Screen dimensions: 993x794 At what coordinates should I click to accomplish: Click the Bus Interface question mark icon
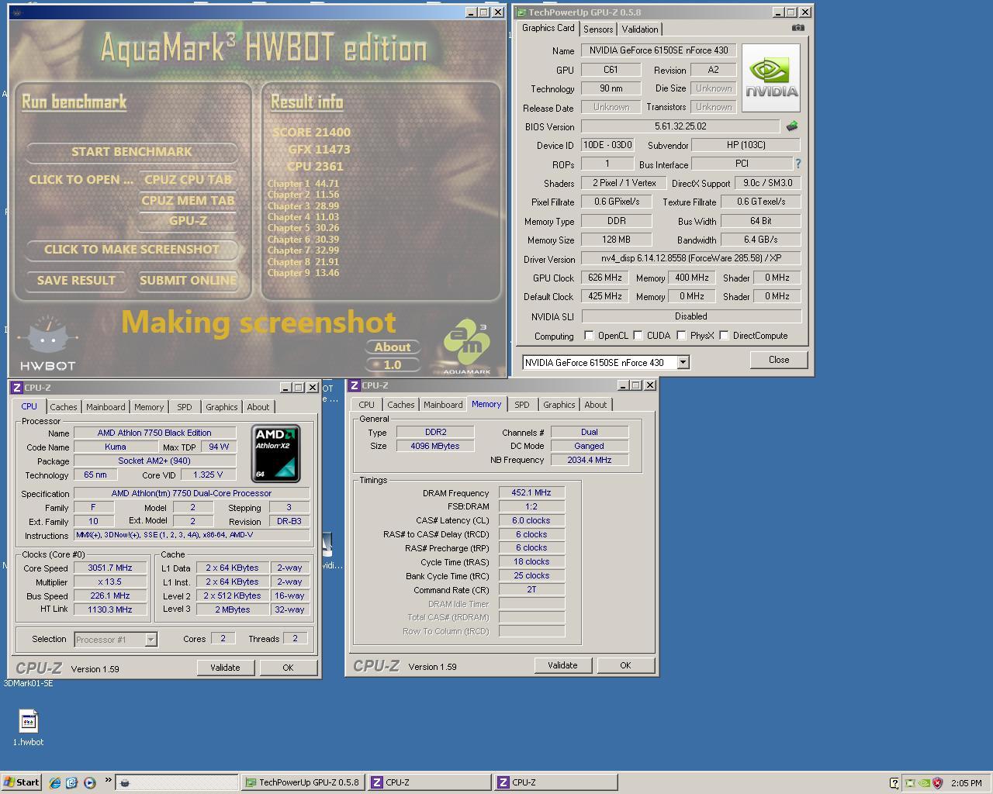coord(798,164)
